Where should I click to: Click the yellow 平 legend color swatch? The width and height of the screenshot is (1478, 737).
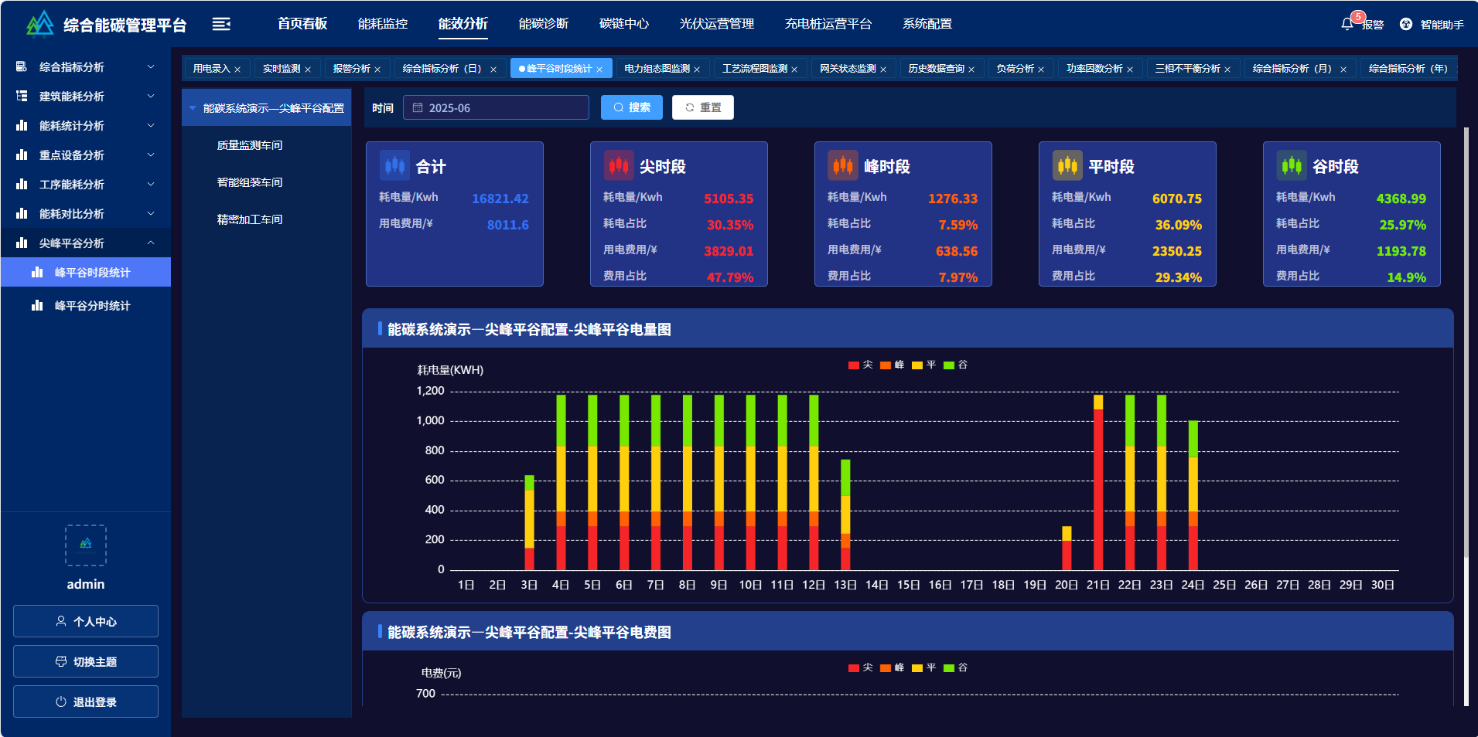coord(916,364)
